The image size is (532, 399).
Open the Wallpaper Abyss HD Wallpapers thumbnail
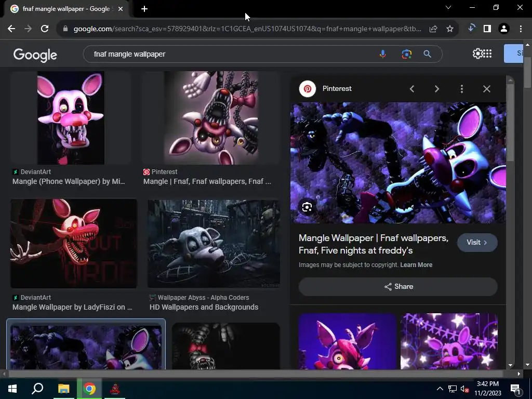coord(214,244)
